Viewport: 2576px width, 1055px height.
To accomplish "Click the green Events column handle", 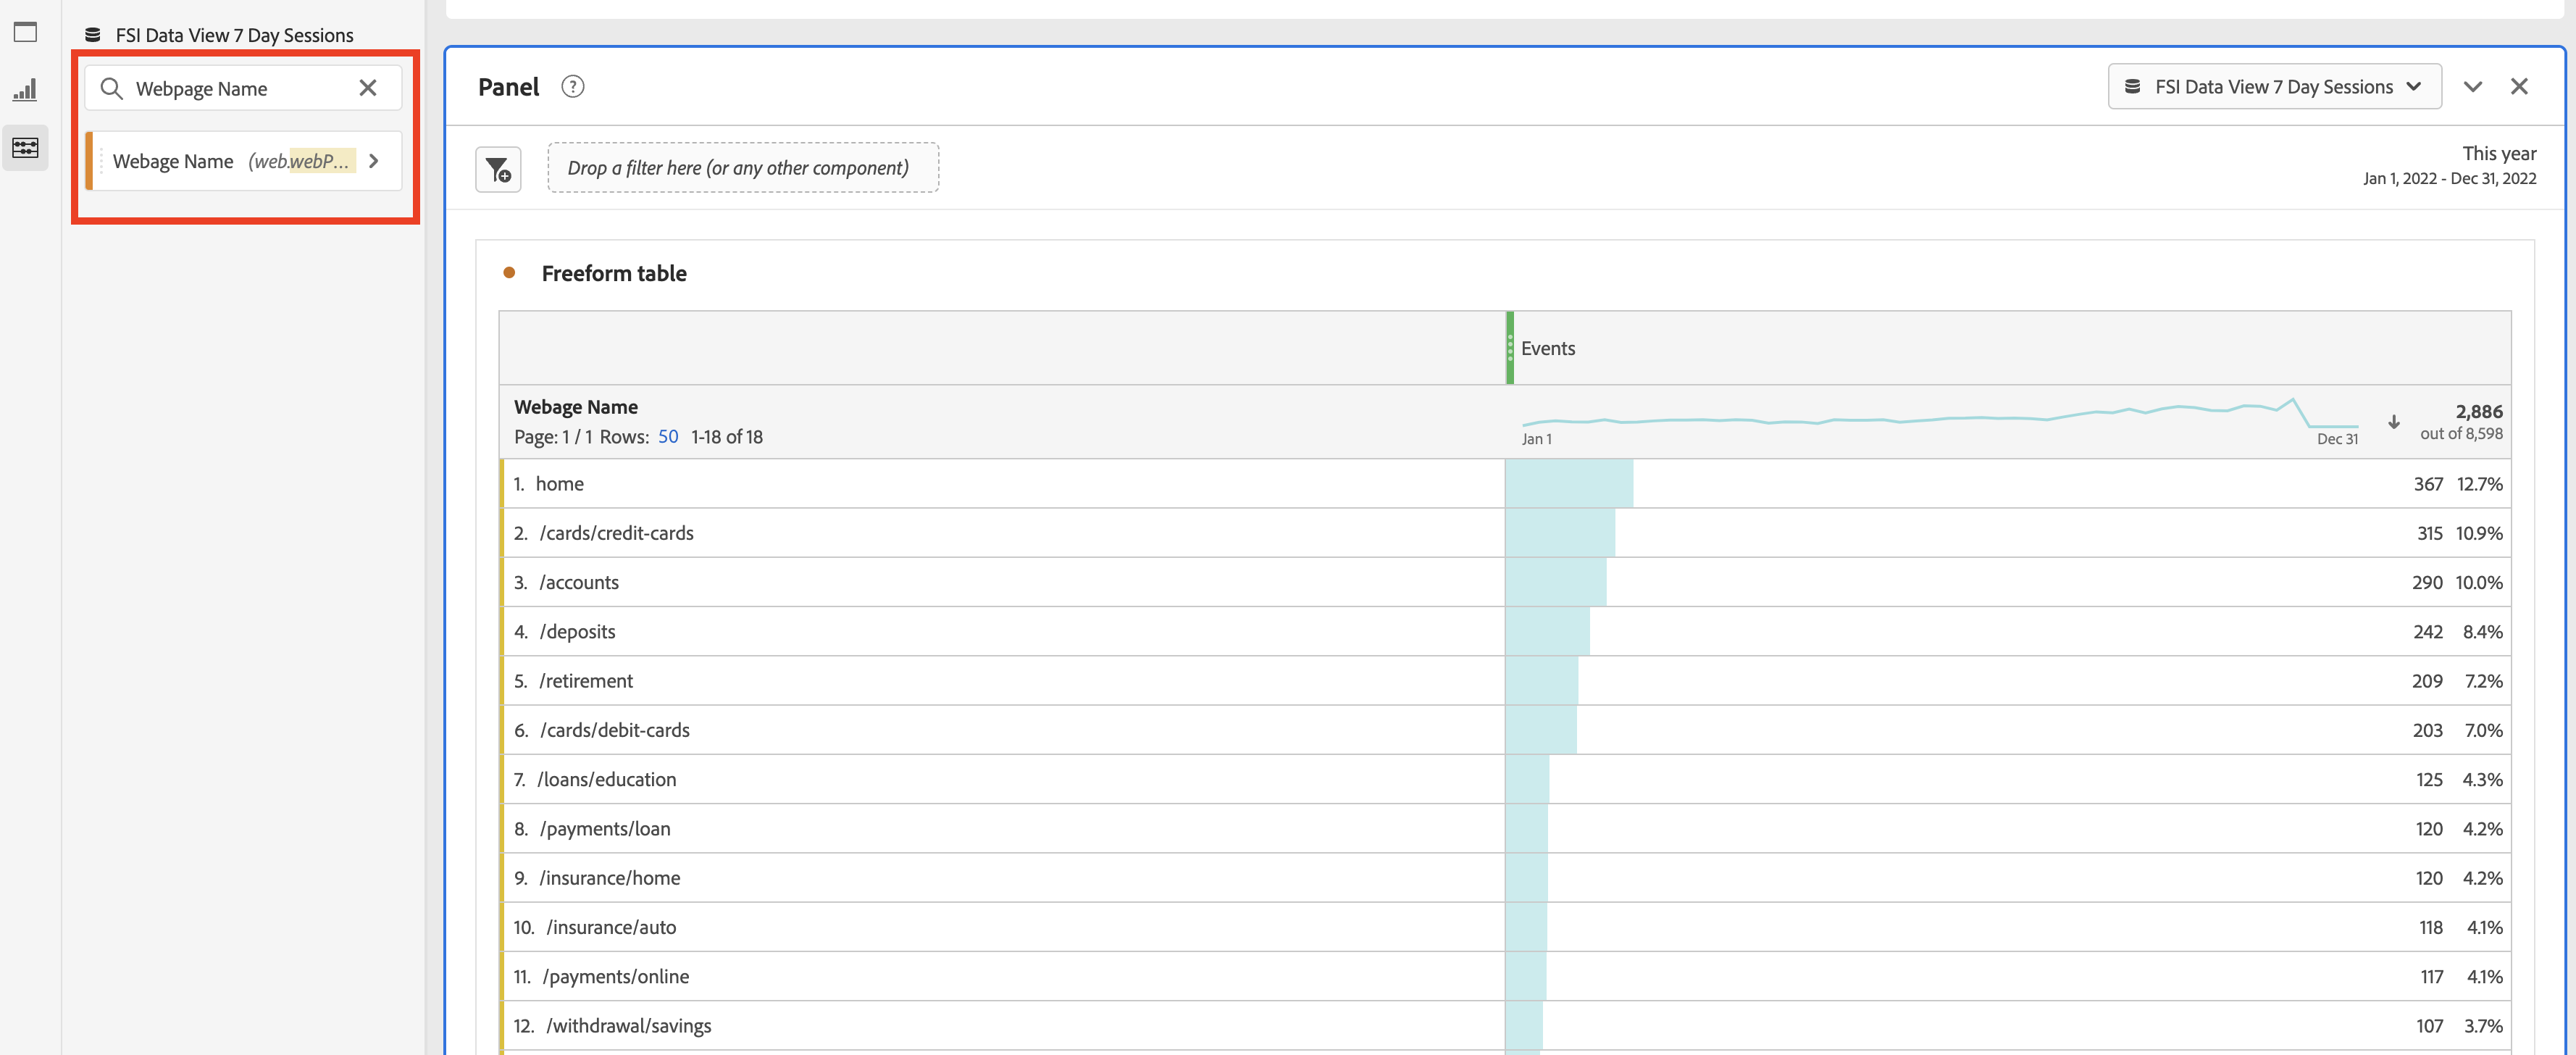I will [x=1510, y=348].
